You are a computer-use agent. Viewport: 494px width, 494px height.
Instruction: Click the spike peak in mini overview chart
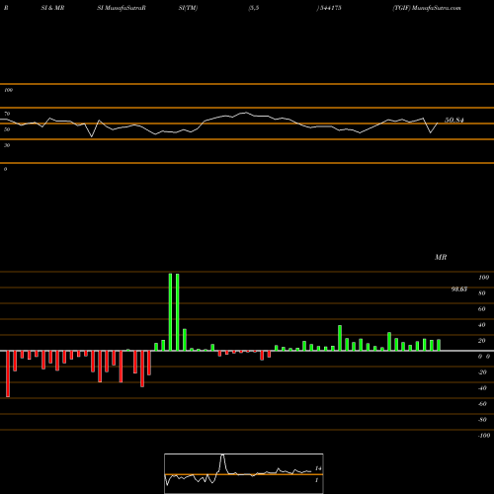(223, 455)
